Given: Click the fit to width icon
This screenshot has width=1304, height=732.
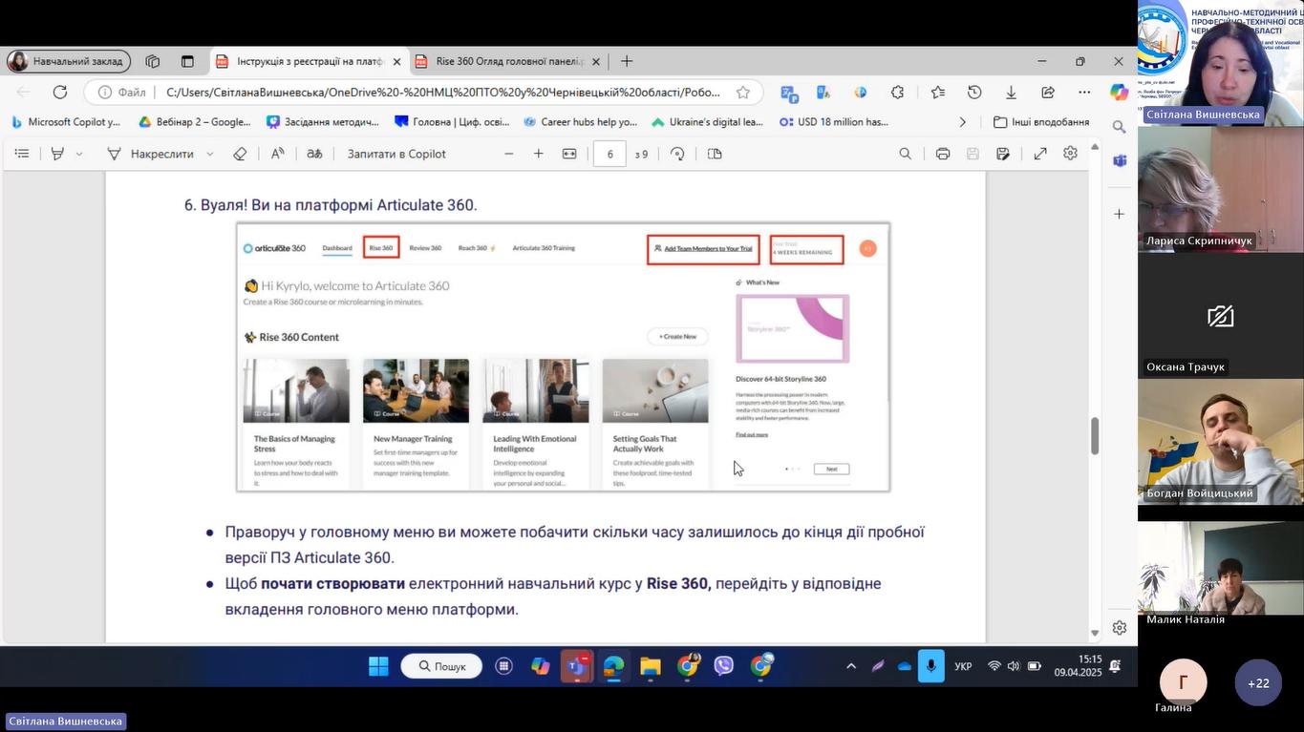Looking at the screenshot, I should [569, 154].
